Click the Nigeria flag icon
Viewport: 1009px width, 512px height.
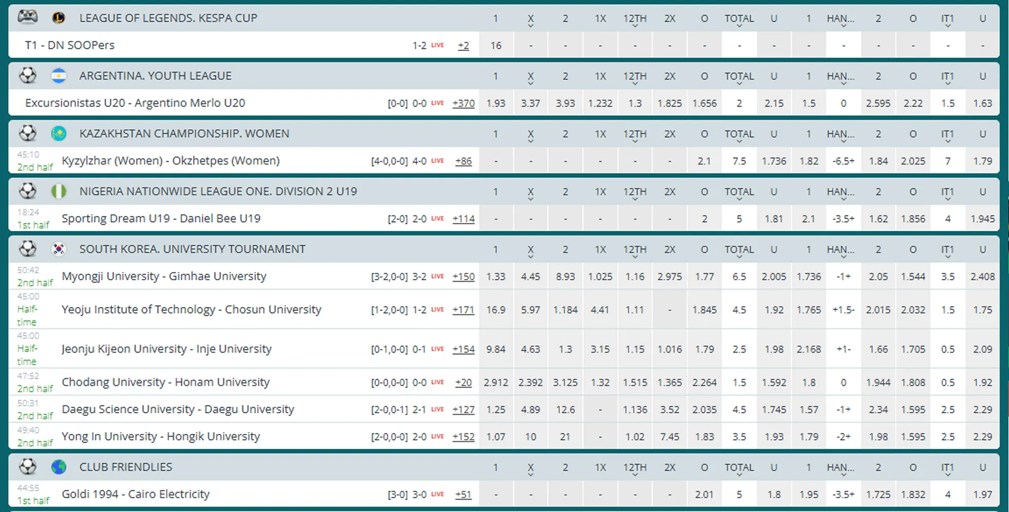[x=59, y=191]
